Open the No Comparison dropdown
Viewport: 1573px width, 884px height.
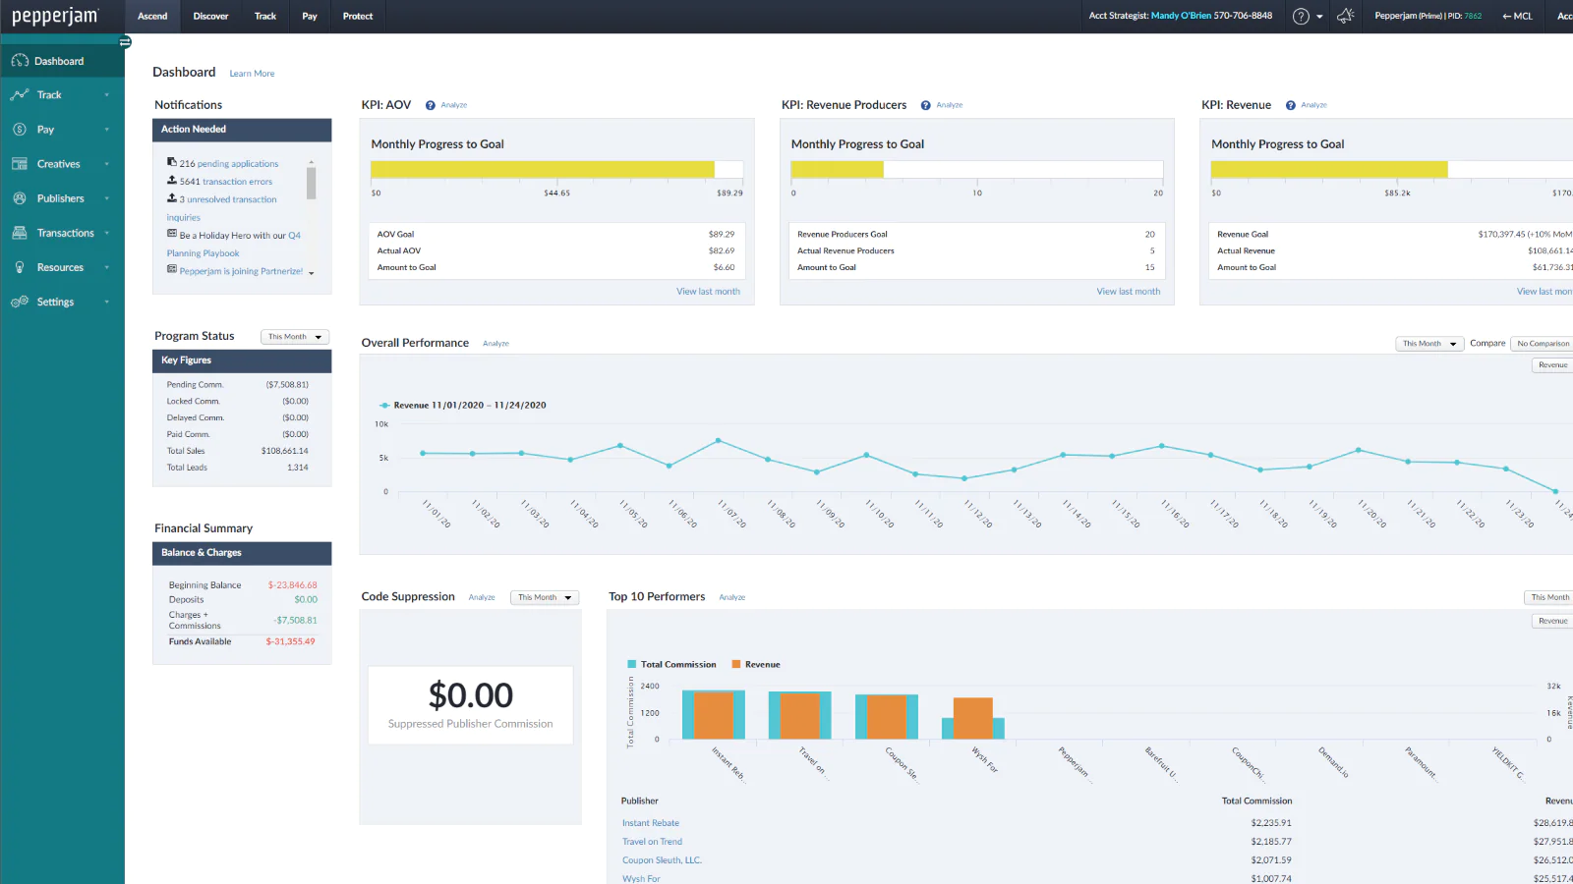click(x=1542, y=344)
